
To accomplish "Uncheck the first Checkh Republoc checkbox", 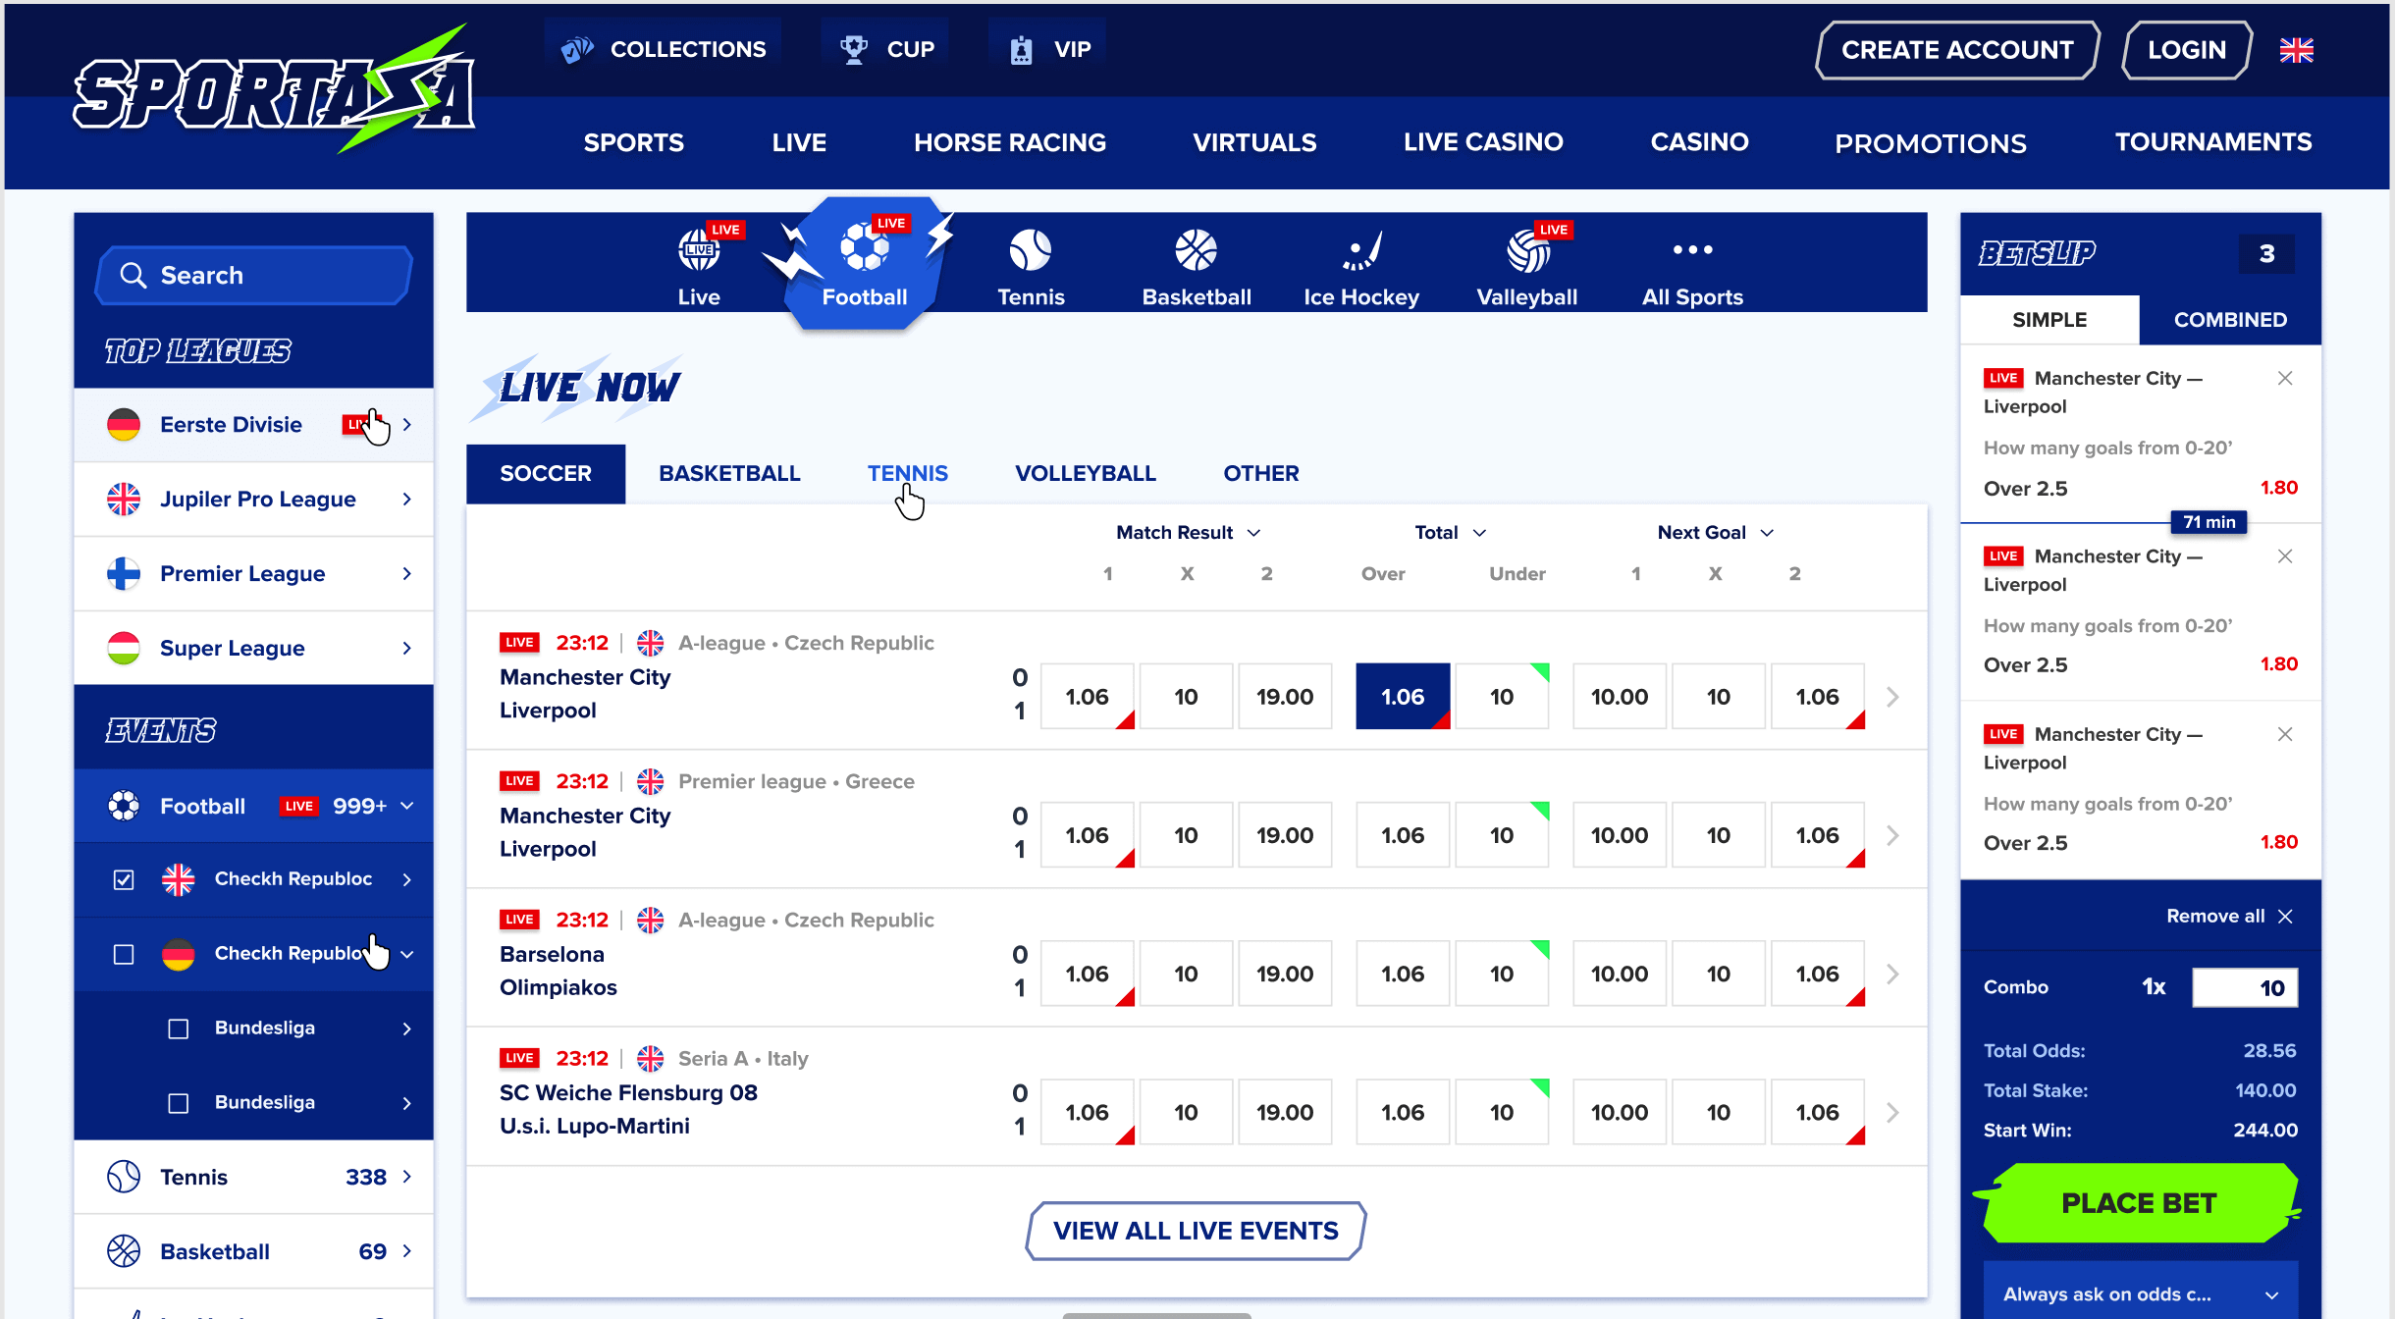I will pos(124,879).
